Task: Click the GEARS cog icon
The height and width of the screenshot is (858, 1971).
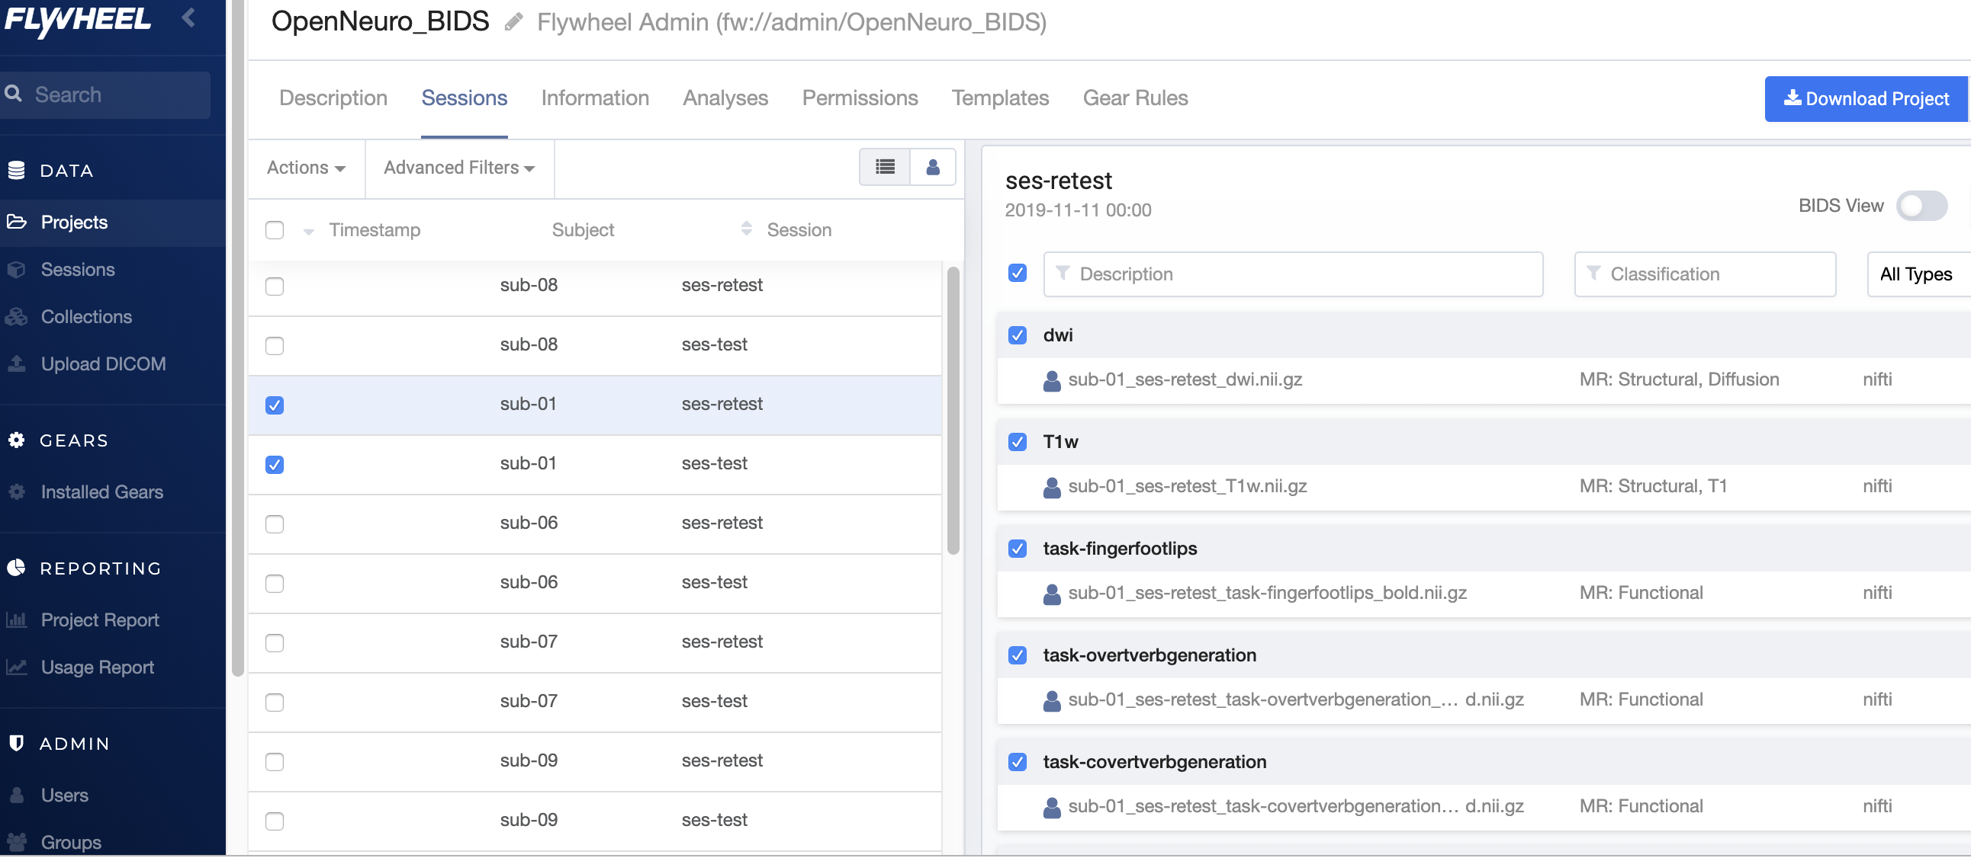Action: (16, 440)
